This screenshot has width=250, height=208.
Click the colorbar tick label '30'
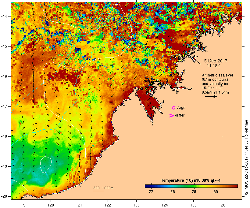click(x=216, y=192)
